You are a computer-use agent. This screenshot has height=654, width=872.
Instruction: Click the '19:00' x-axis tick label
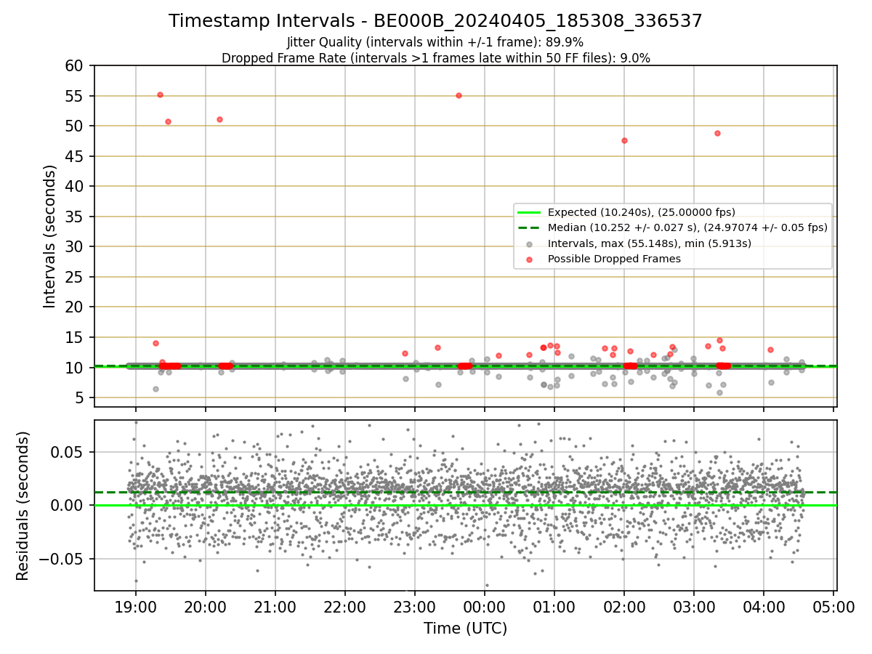pos(135,606)
